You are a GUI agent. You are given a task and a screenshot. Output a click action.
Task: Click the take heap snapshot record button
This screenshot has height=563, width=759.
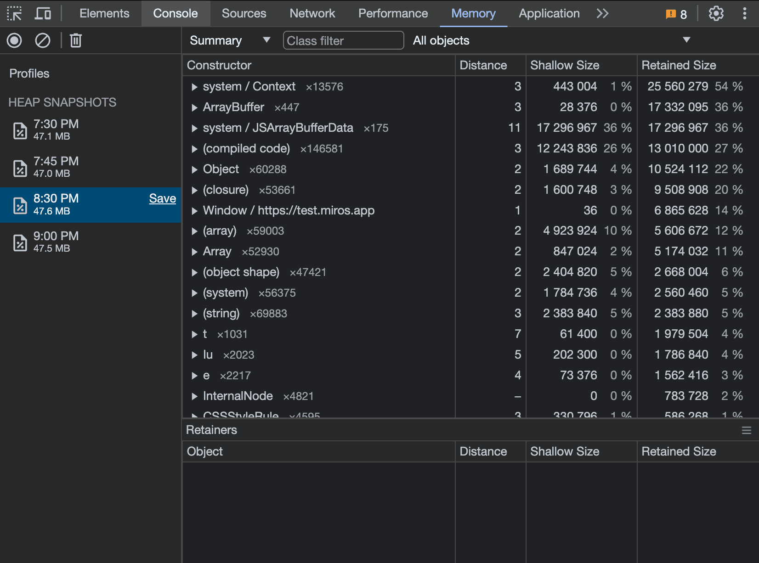[x=14, y=40]
